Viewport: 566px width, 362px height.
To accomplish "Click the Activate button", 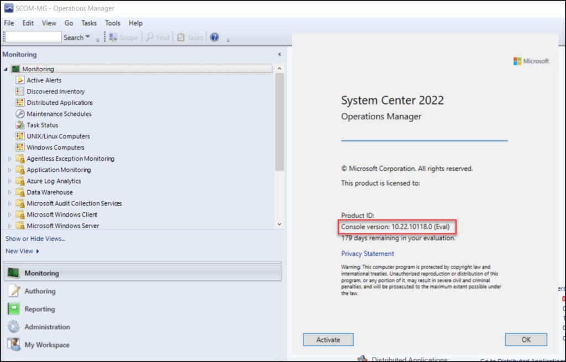I will click(x=328, y=340).
